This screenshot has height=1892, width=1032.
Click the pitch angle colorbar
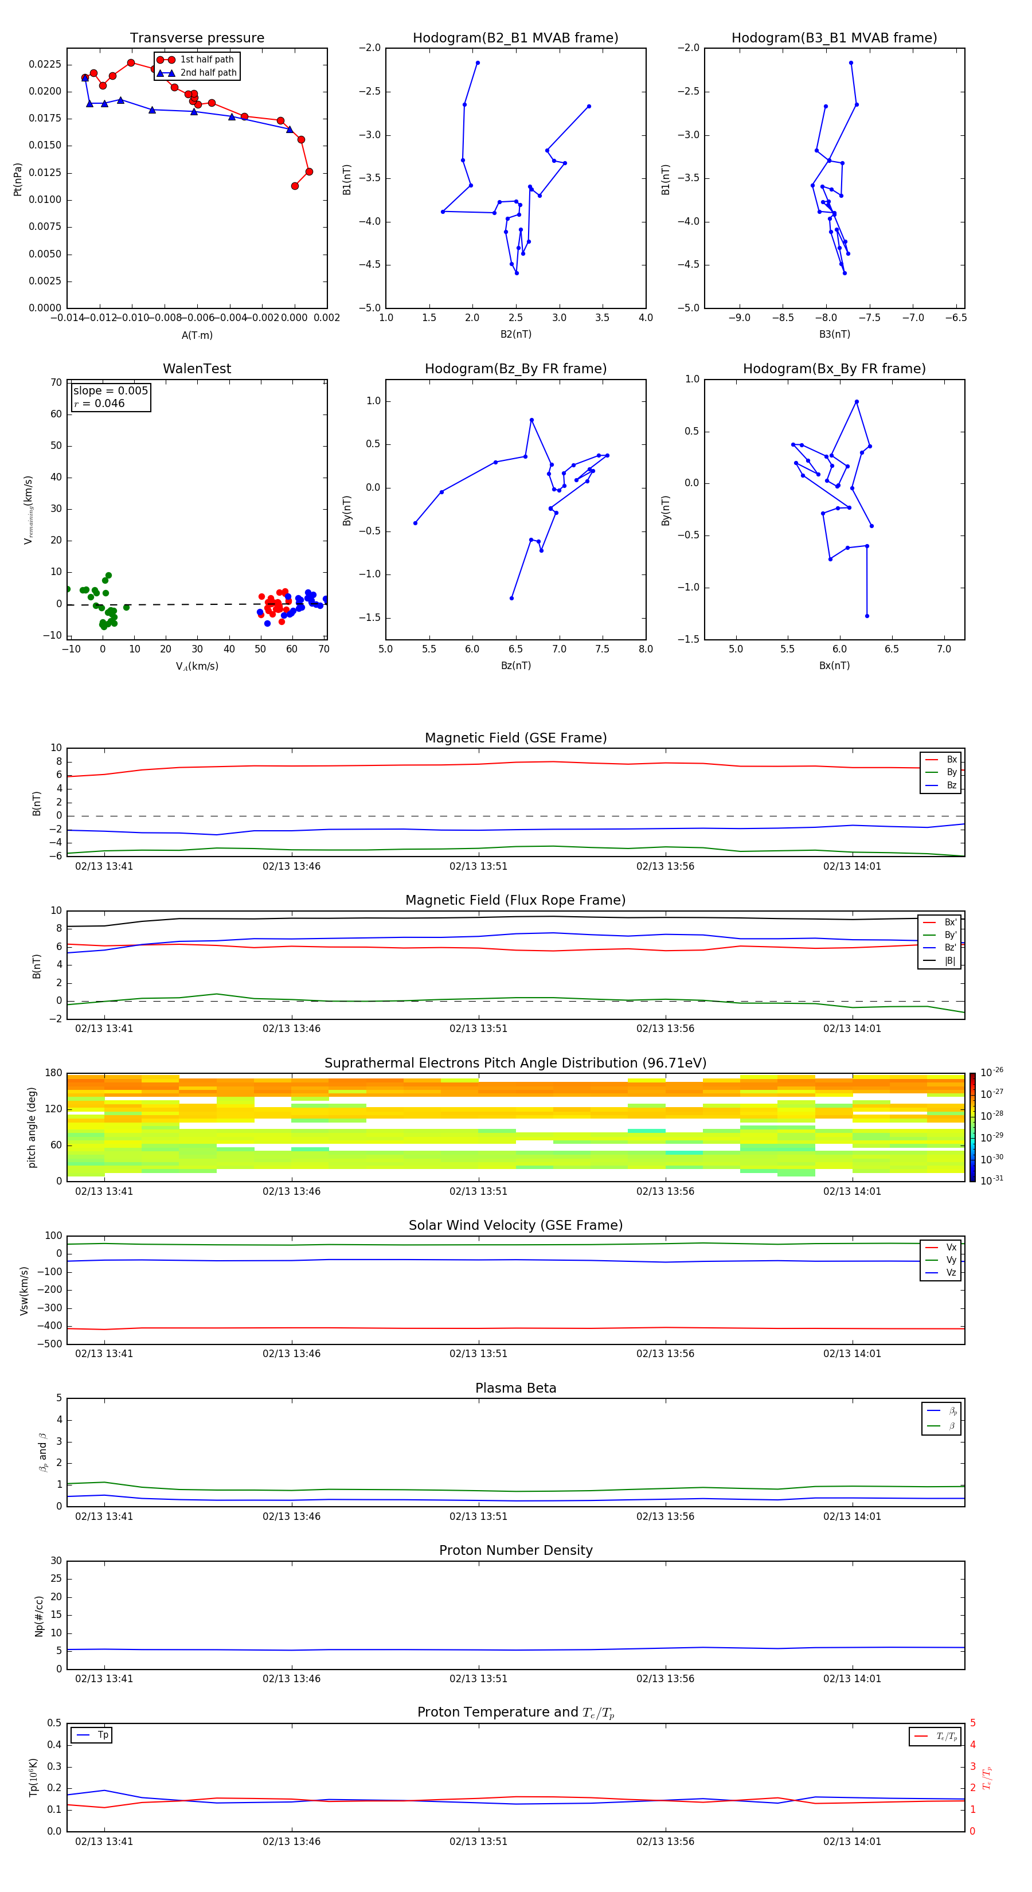click(972, 1127)
